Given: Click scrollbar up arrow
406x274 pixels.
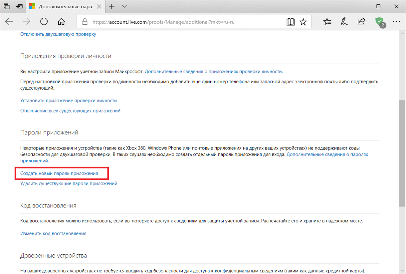Looking at the screenshot, I should tap(403, 34).
